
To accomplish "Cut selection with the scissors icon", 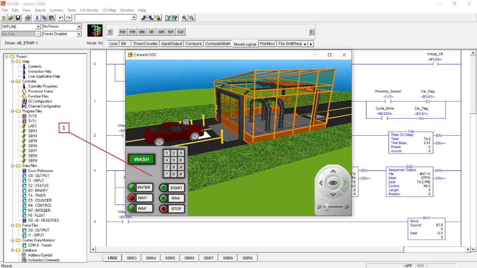I will [x=37, y=18].
